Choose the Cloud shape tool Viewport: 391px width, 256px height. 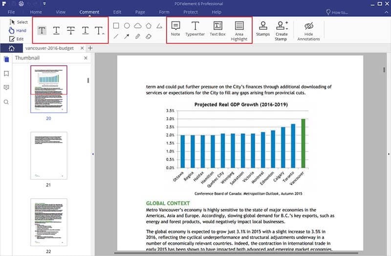(138, 26)
